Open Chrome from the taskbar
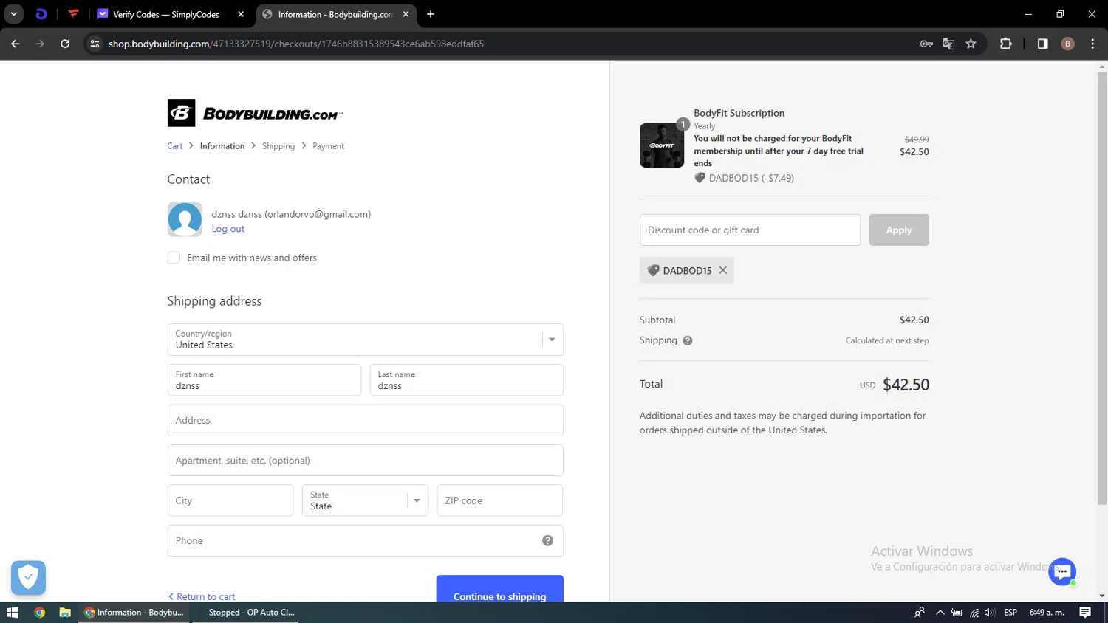 click(39, 613)
